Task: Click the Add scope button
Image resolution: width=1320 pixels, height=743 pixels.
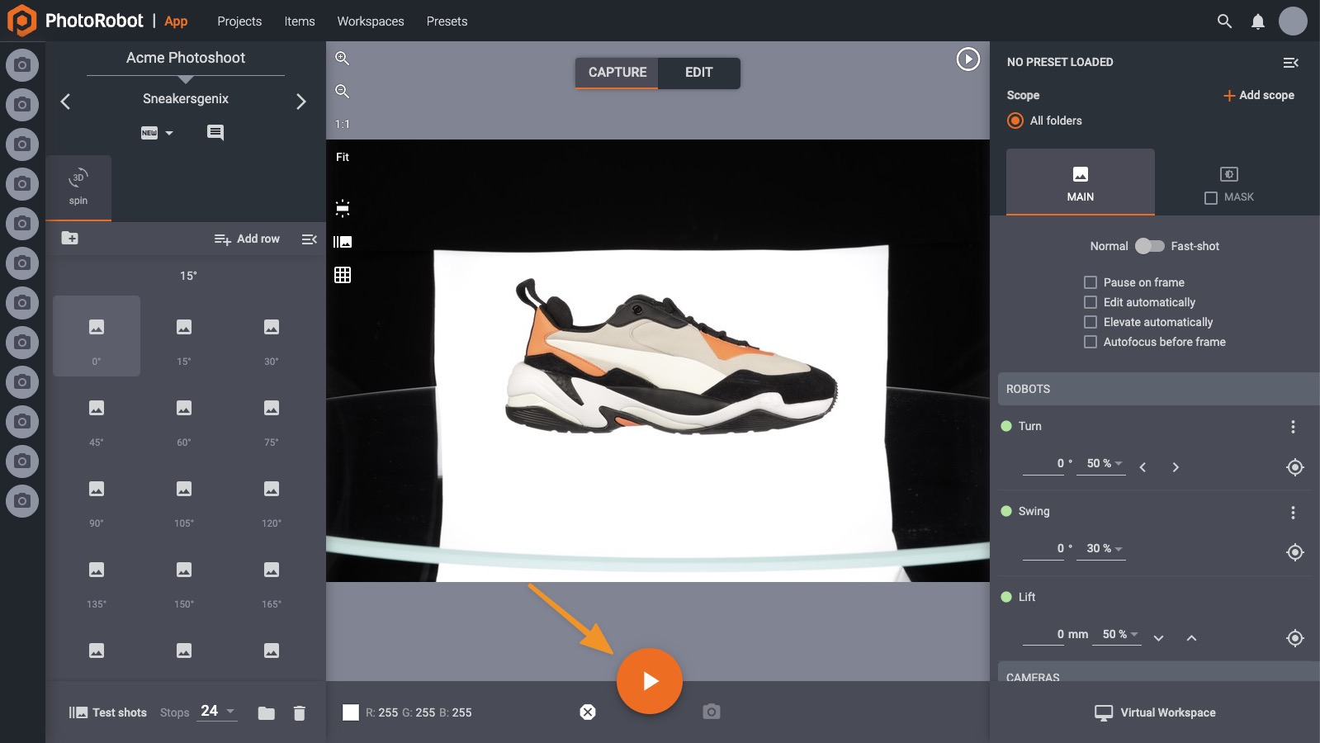Action: tap(1258, 95)
